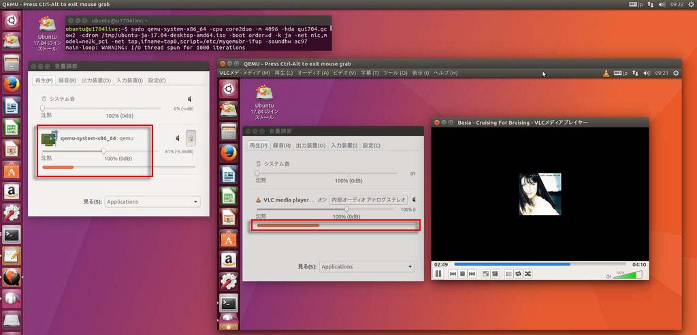Toggle loop mode in VLC
Image resolution: width=697 pixels, height=335 pixels.
pyautogui.click(x=518, y=274)
